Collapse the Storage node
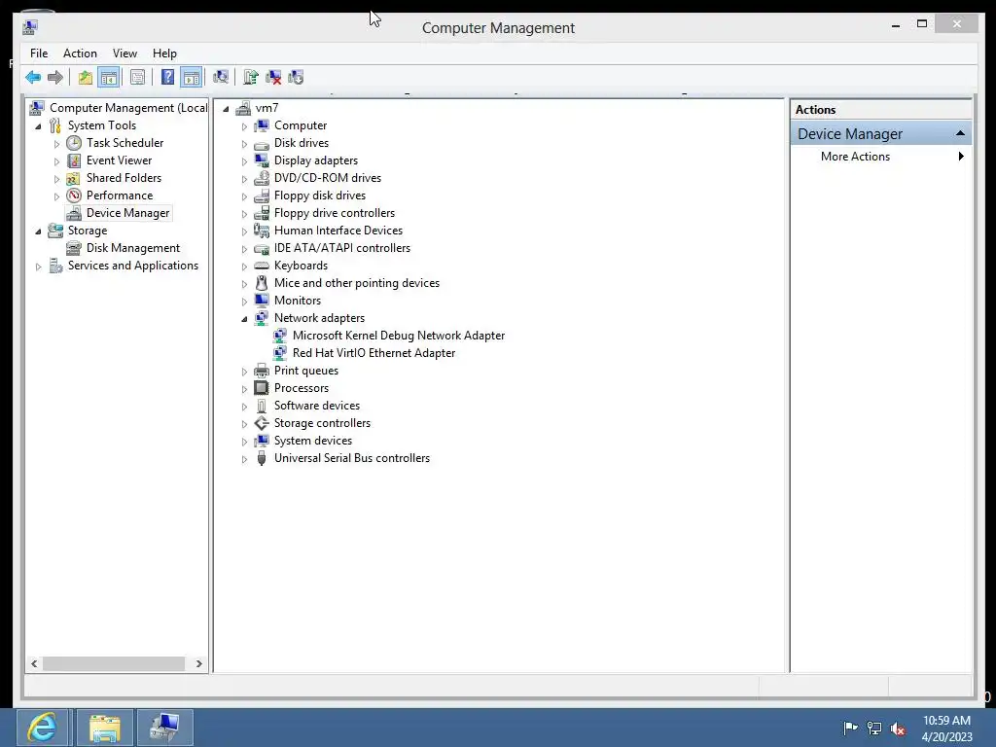This screenshot has height=747, width=996. pos(38,231)
